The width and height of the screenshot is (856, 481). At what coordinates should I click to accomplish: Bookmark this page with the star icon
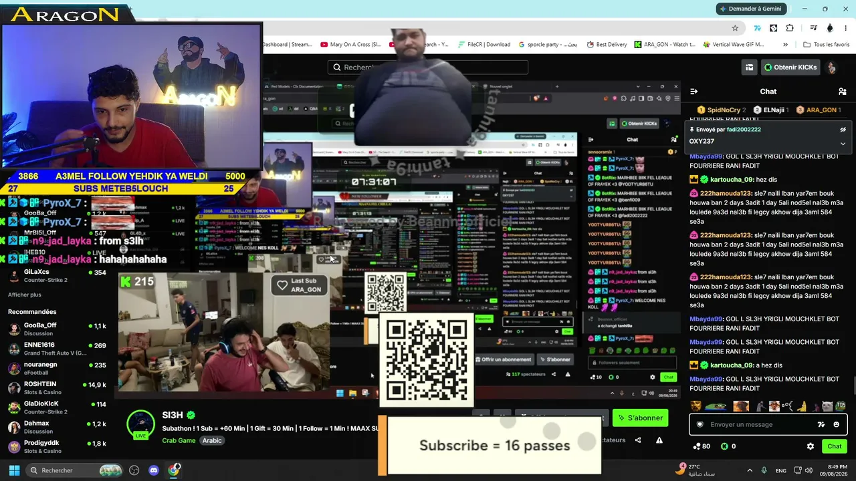tap(735, 28)
